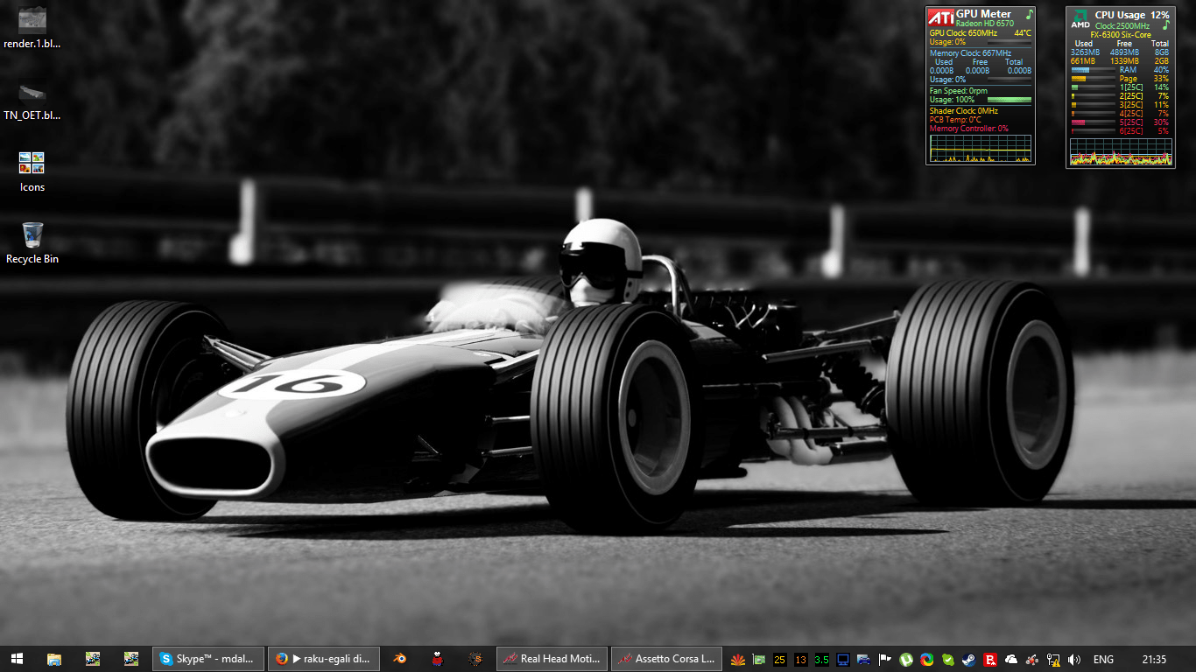Click the orange fan-shaped tray icon
This screenshot has width=1196, height=672.
(x=738, y=660)
